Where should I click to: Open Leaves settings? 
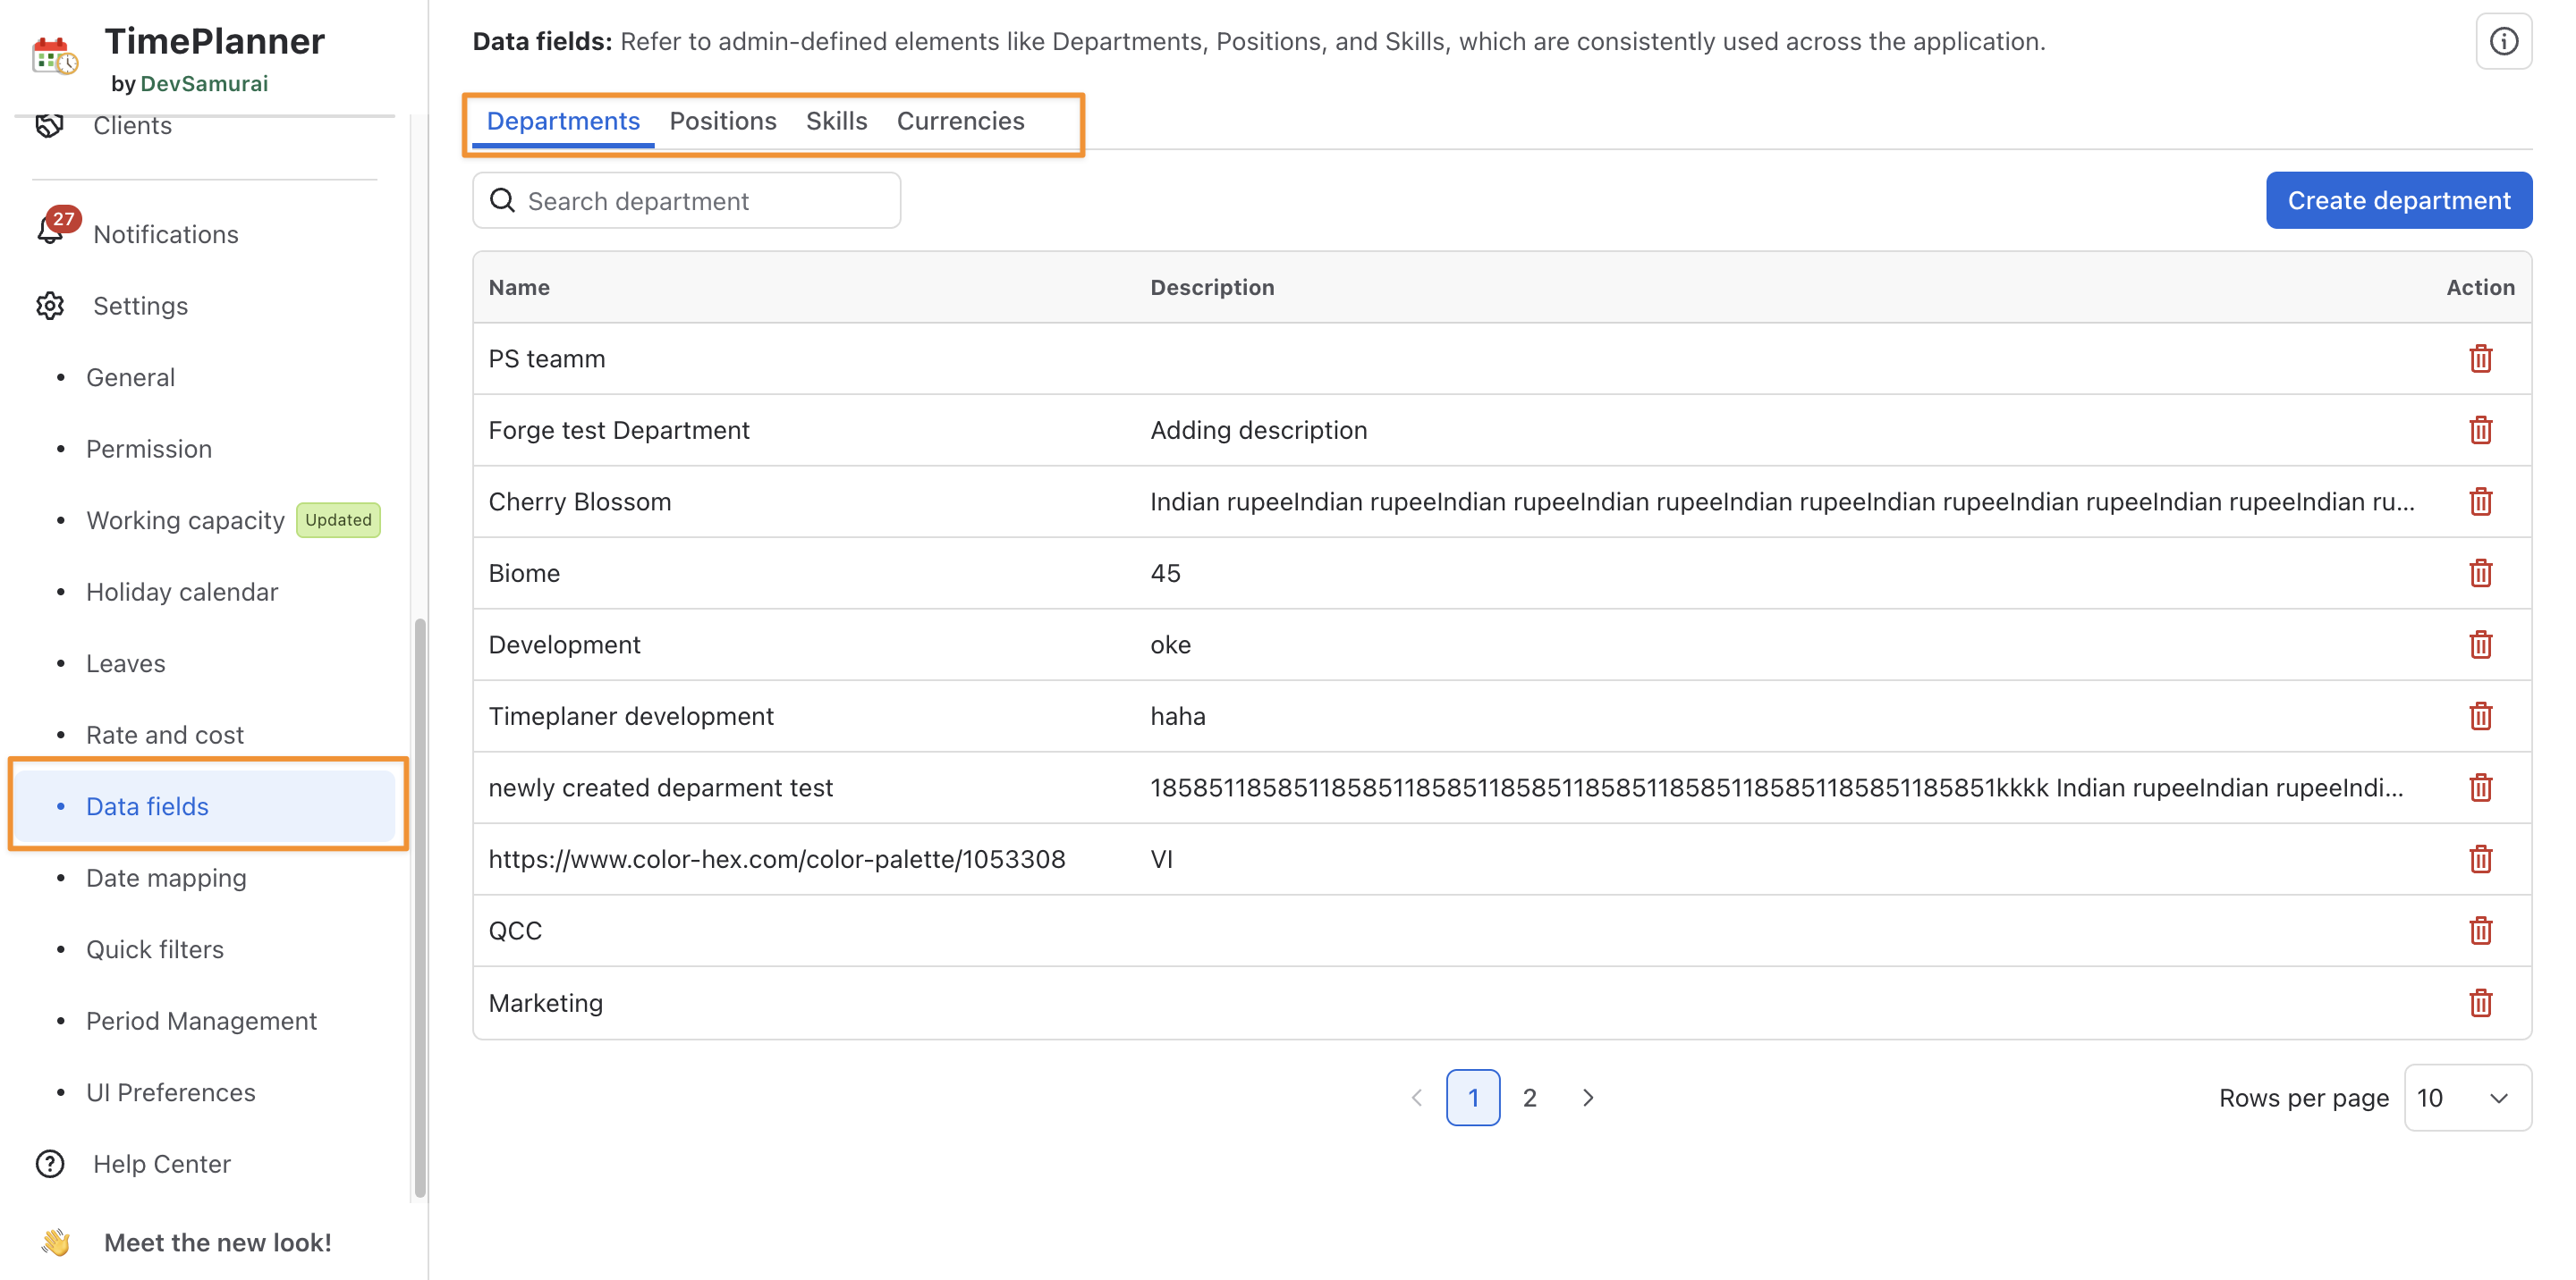(x=126, y=663)
